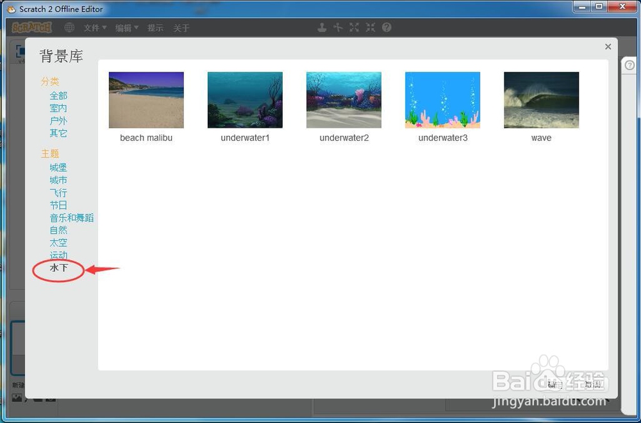Open the language globe menu
This screenshot has width=641, height=423.
(x=69, y=28)
